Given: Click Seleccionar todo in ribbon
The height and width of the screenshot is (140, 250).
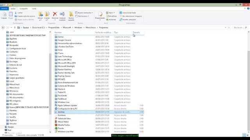Looking at the screenshot, I should point(128,13).
